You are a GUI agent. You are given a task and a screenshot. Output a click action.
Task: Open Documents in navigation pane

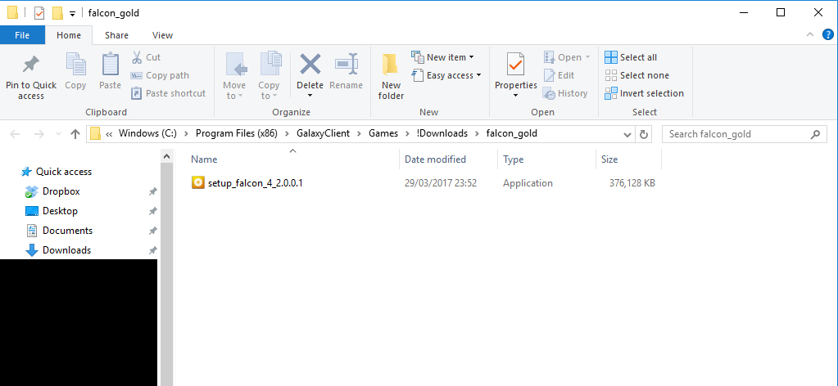point(67,231)
